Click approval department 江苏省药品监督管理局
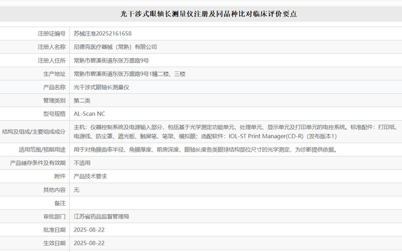The image size is (402, 252). [101, 216]
